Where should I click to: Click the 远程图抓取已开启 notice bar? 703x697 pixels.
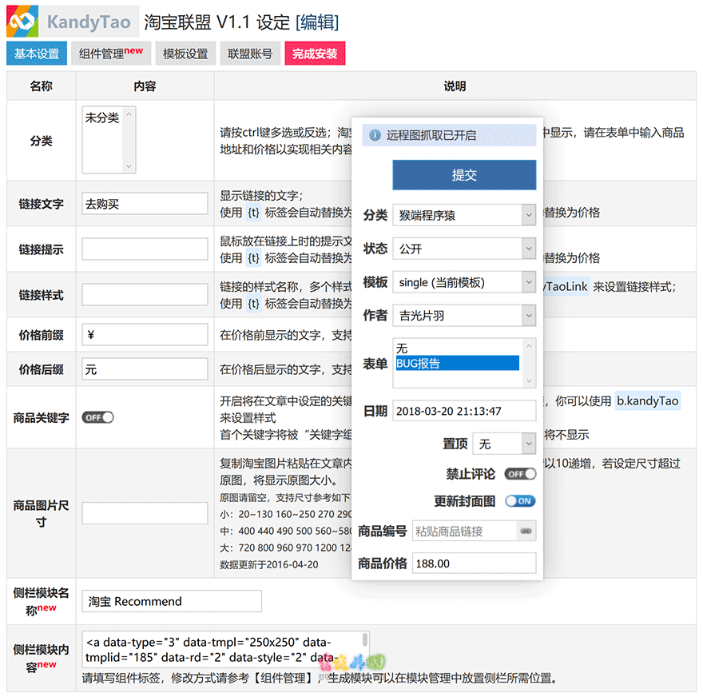[449, 135]
